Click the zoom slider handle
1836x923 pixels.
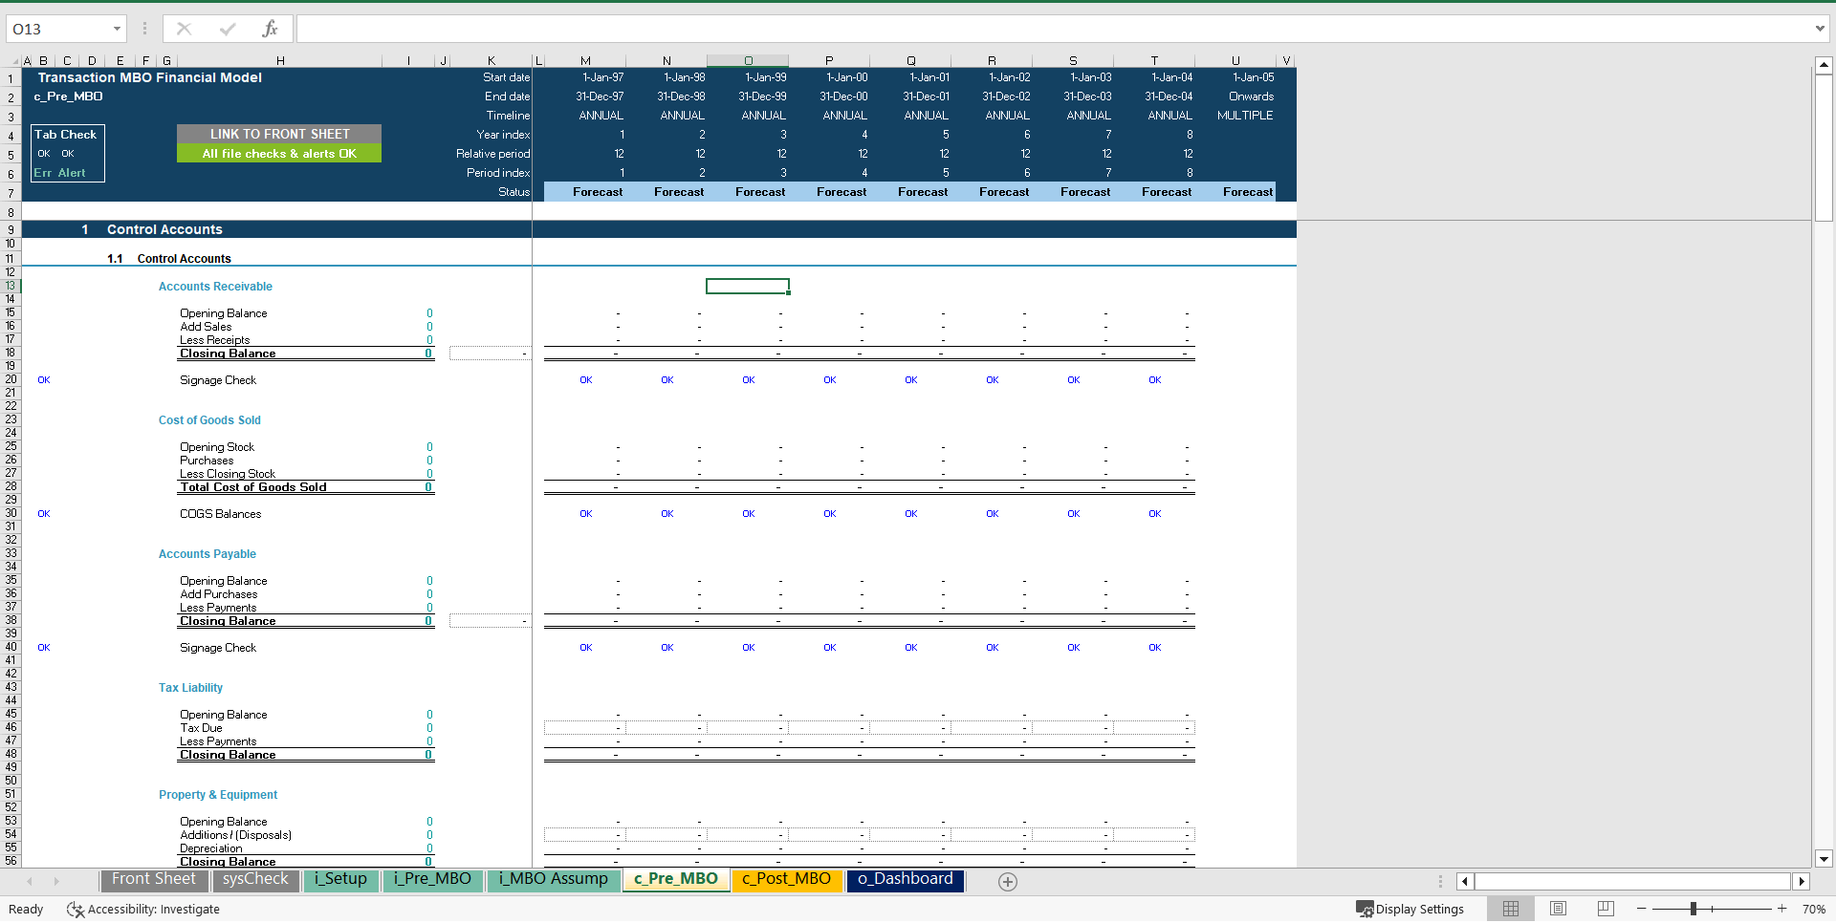[x=1694, y=909]
